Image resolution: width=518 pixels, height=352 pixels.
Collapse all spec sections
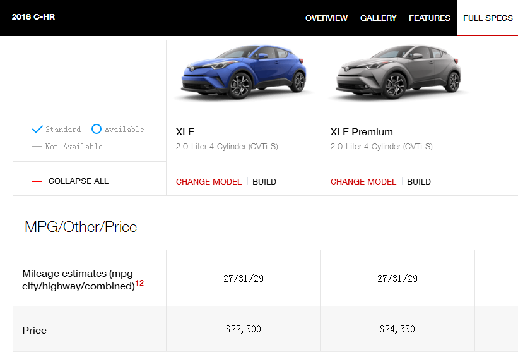click(x=78, y=181)
